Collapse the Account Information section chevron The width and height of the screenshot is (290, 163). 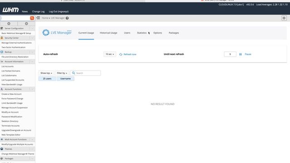(32, 62)
